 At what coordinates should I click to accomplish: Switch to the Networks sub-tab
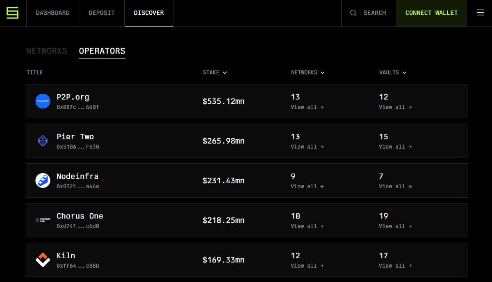click(47, 51)
